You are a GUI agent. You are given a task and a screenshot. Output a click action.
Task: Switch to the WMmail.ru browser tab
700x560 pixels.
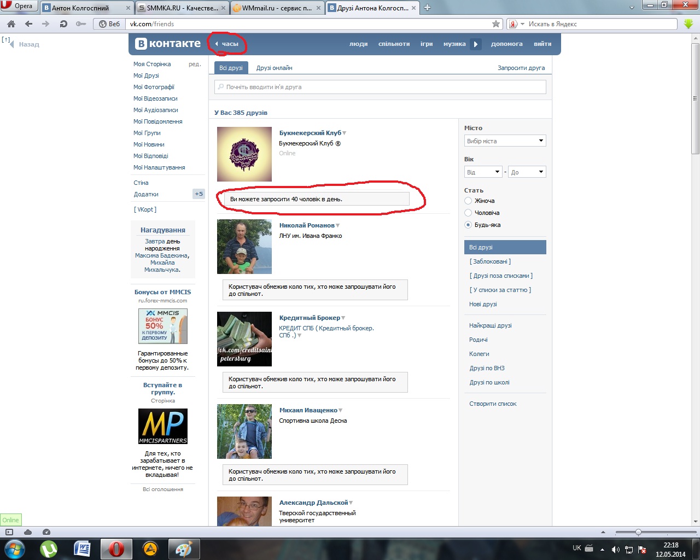(x=278, y=8)
